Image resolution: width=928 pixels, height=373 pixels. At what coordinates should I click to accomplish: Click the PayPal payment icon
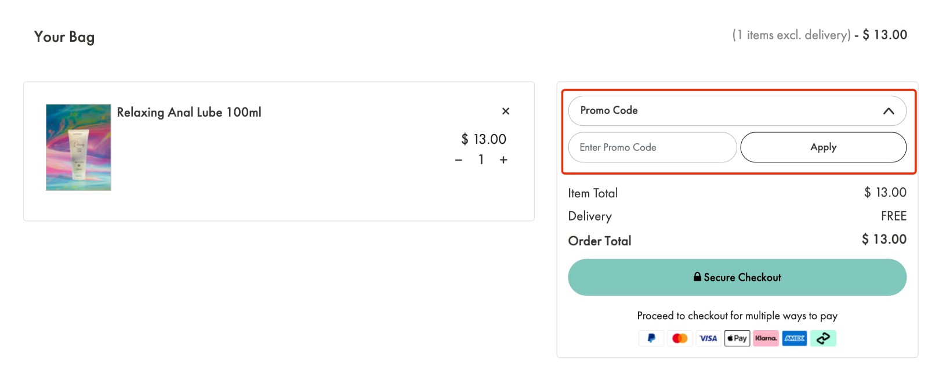[x=651, y=338]
